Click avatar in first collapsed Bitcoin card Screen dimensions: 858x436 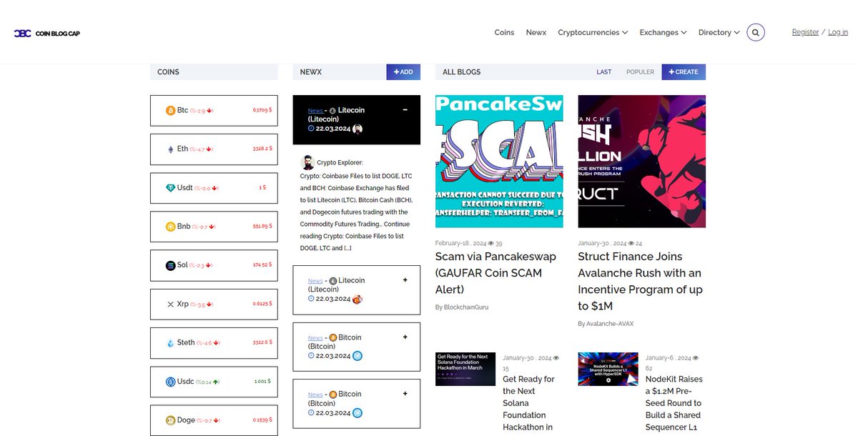click(357, 356)
